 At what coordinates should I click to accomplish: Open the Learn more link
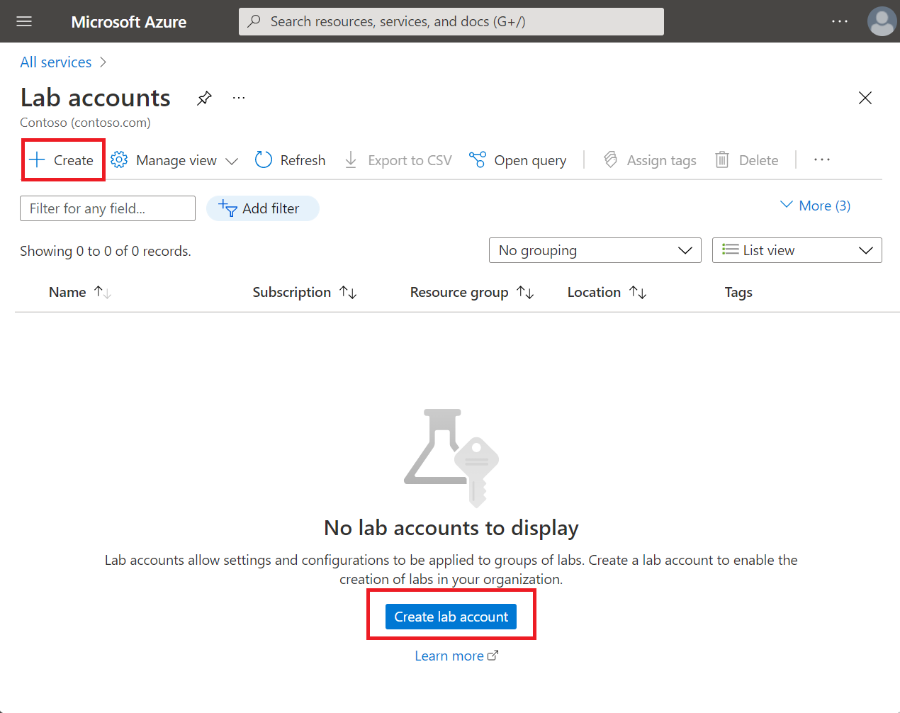pyautogui.click(x=451, y=656)
